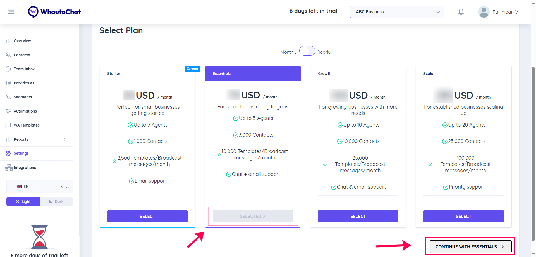Open the notifications bell
The width and height of the screenshot is (536, 257).
pyautogui.click(x=461, y=12)
